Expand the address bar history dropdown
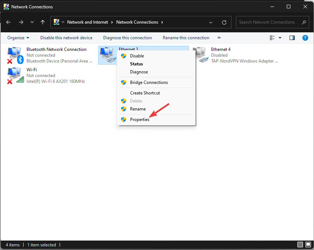Screen dimensions: 314x250 click(211, 22)
